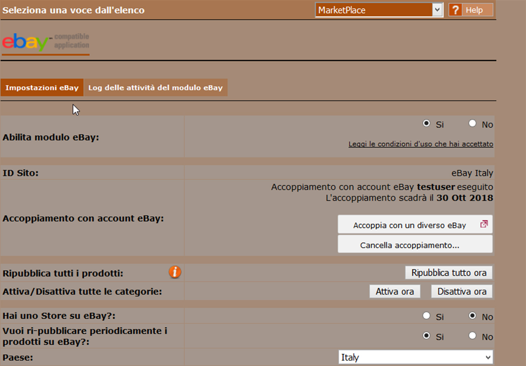Pick No for periodic re-publishing on eBay
The height and width of the screenshot is (366, 526).
[x=472, y=336]
